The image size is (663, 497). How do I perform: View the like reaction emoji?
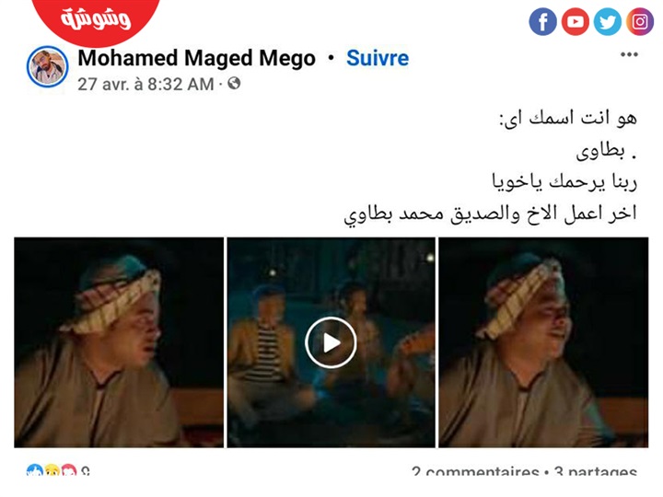coord(35,470)
